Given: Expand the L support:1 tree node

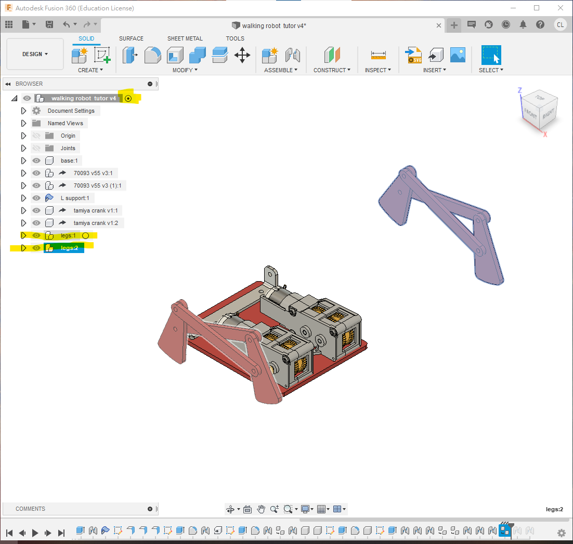Looking at the screenshot, I should pyautogui.click(x=23, y=198).
